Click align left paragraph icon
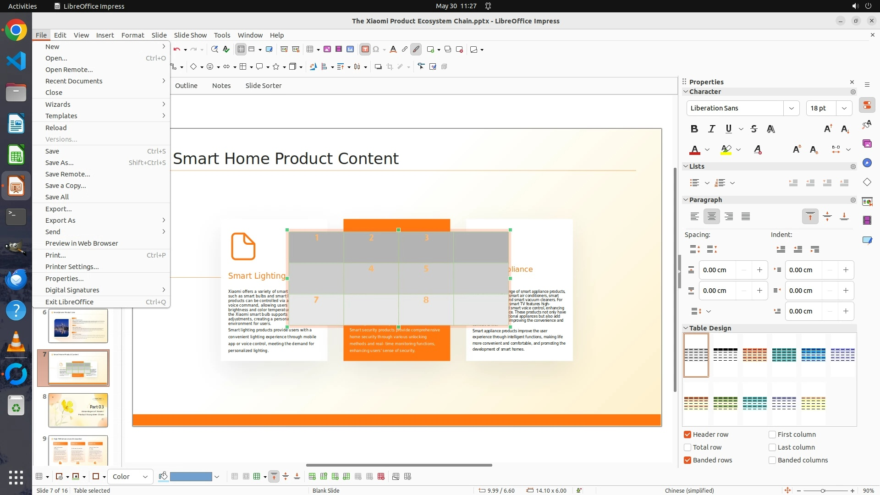880x495 pixels. click(x=694, y=216)
